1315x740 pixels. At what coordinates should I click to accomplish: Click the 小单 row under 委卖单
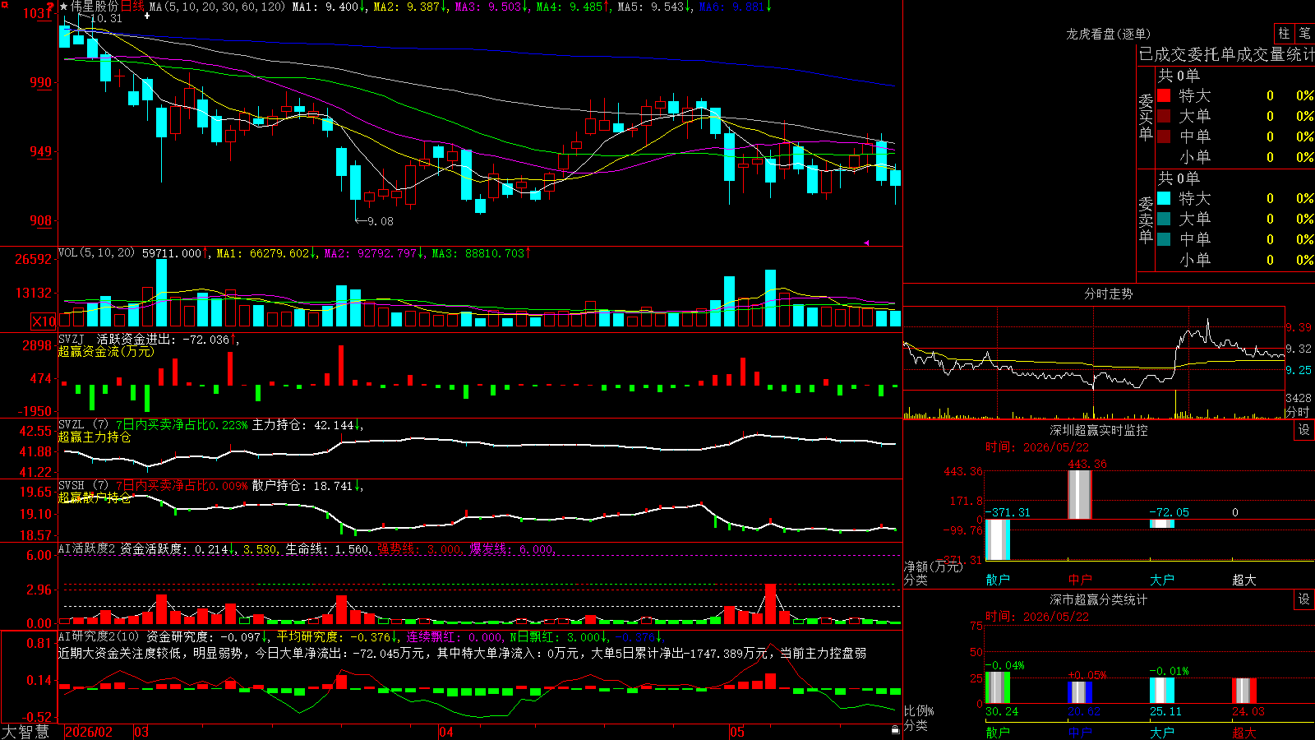click(1234, 260)
